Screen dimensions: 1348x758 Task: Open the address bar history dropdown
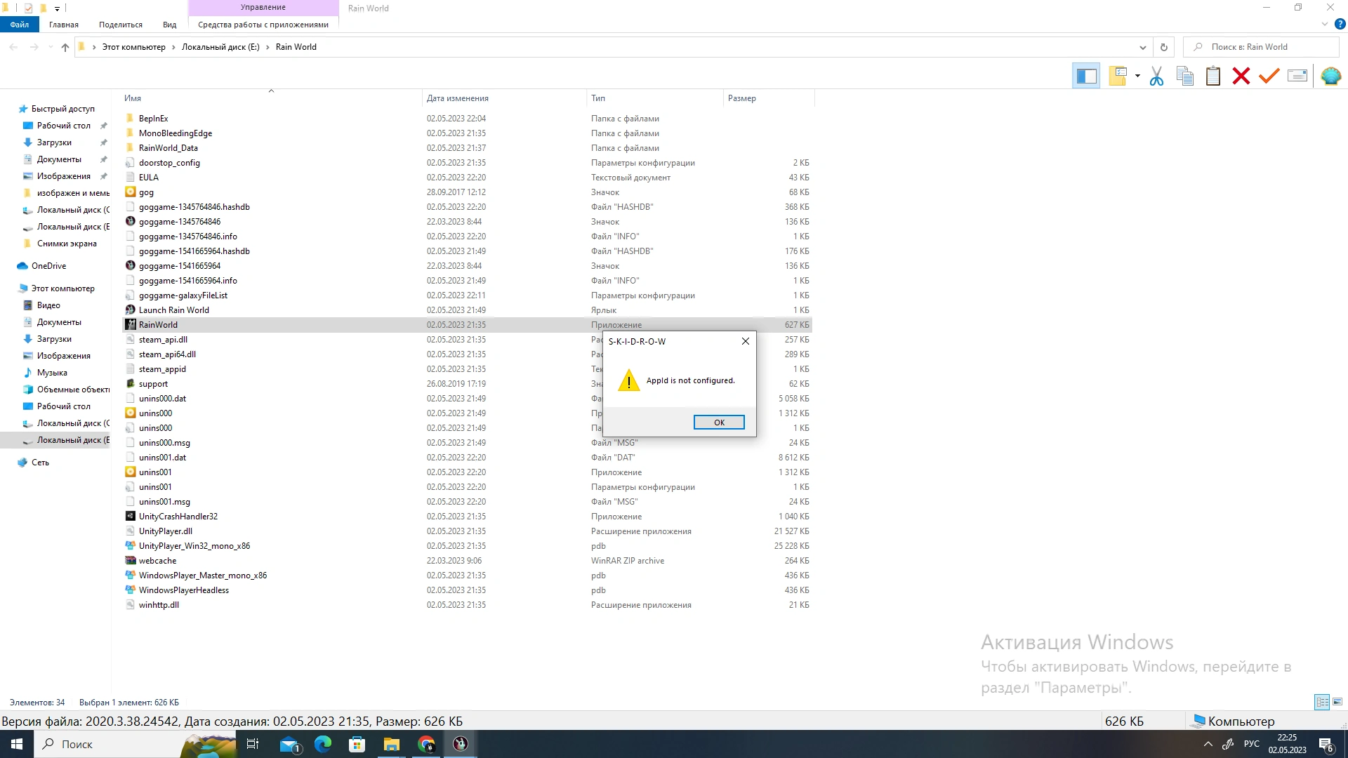tap(1143, 47)
